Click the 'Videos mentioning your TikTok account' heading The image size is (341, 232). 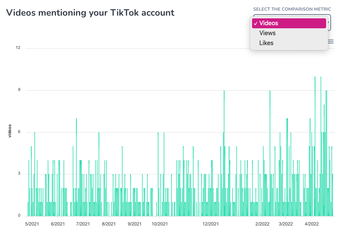(91, 13)
